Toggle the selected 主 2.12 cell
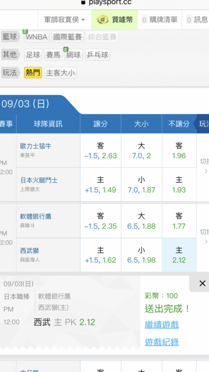The width and height of the screenshot is (209, 372). [179, 255]
